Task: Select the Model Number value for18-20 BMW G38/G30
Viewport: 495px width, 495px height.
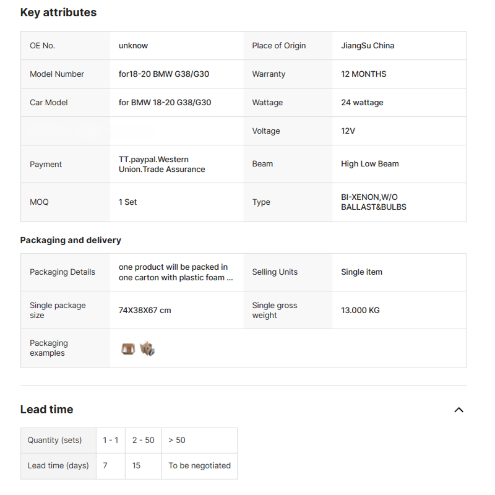Action: pyautogui.click(x=164, y=74)
